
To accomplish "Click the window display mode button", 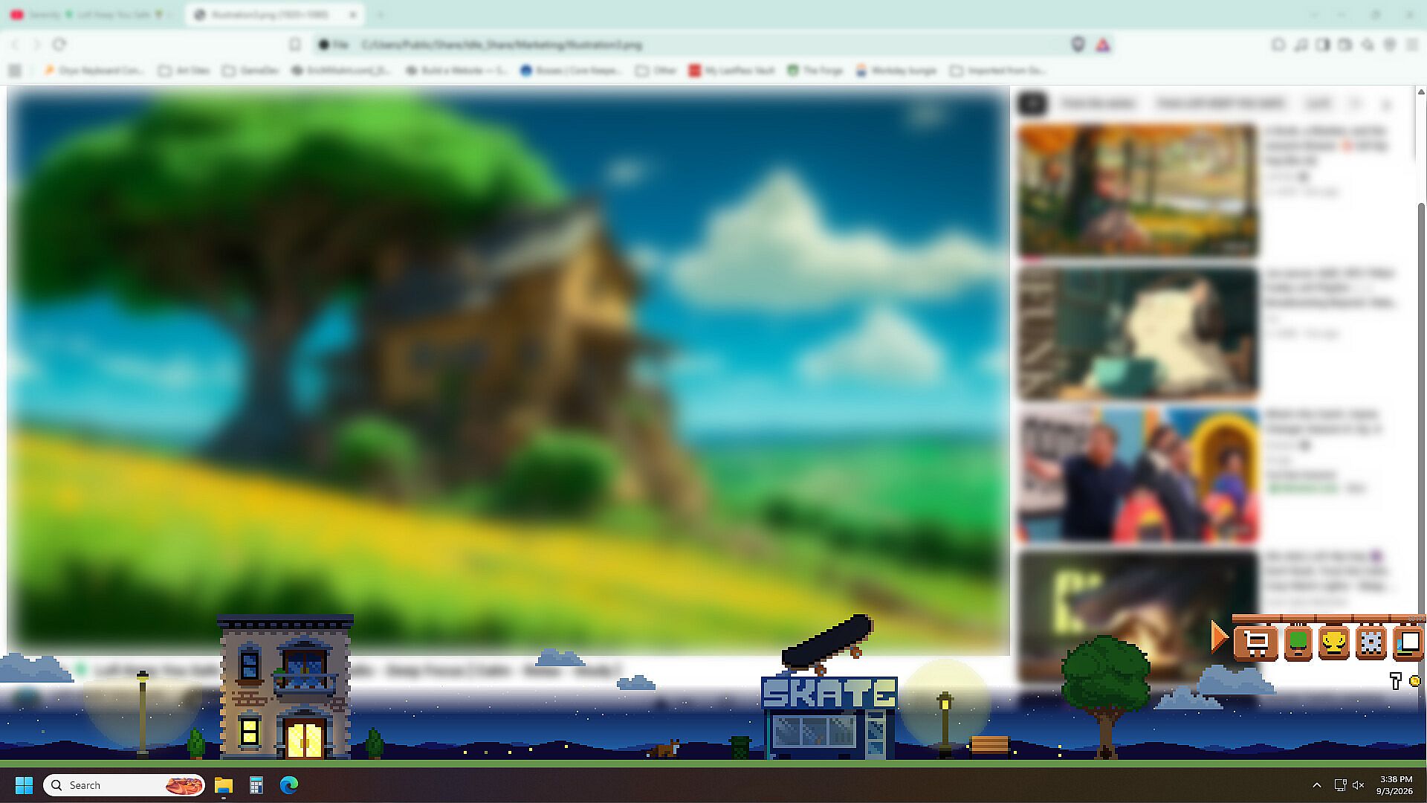I will point(1408,643).
